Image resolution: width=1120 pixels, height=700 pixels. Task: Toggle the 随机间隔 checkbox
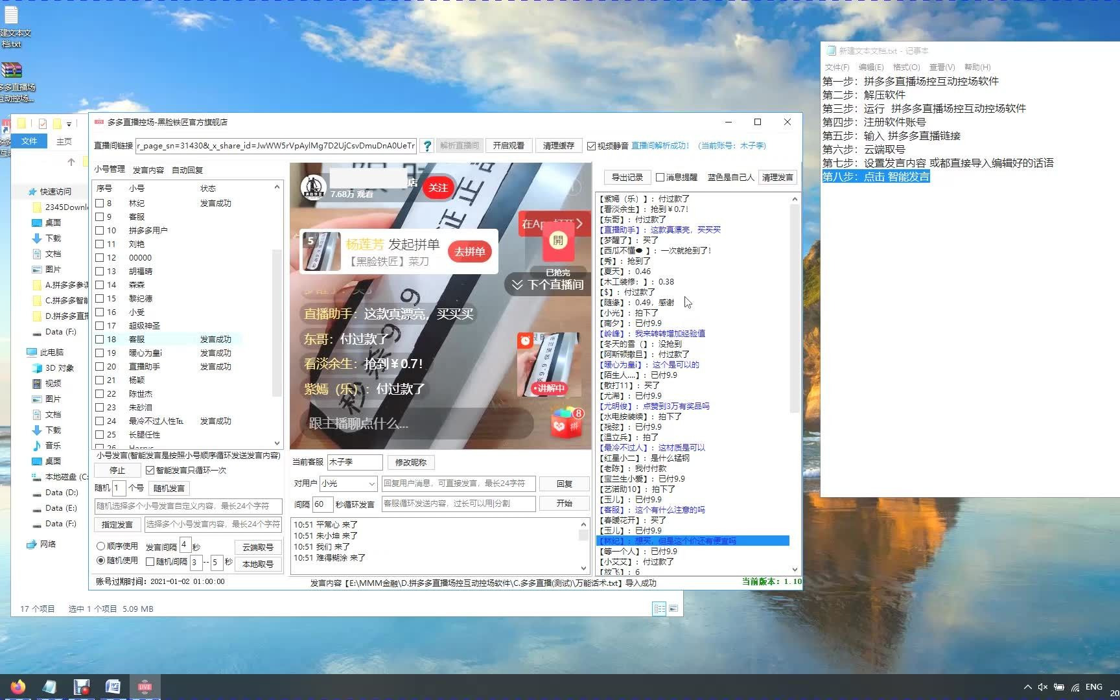[150, 561]
